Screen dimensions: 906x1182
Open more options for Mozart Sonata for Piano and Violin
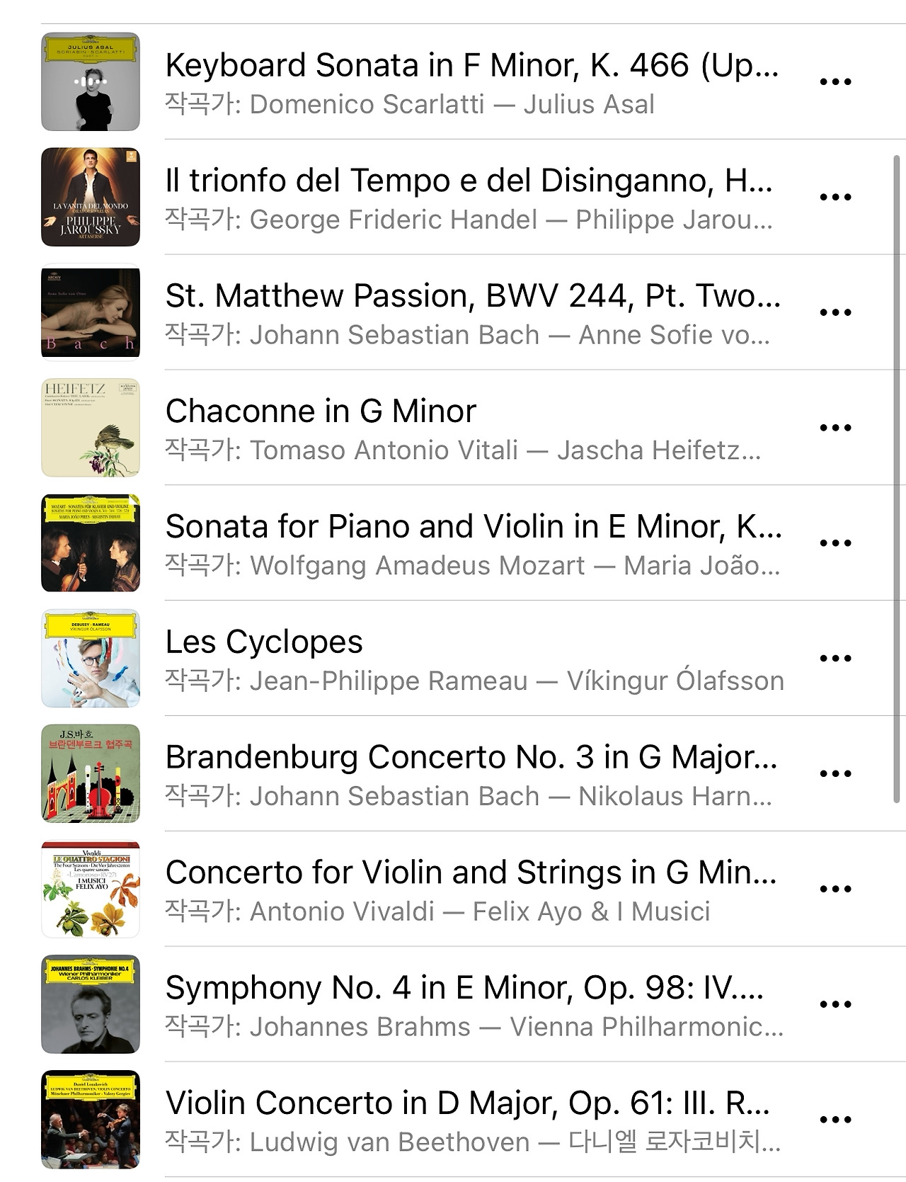[x=835, y=543]
